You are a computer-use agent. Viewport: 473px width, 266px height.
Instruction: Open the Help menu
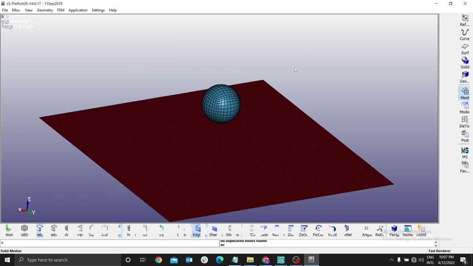tap(113, 10)
